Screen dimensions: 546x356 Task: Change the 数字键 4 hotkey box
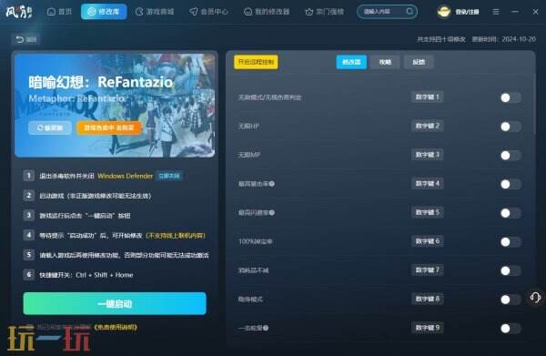(428, 183)
